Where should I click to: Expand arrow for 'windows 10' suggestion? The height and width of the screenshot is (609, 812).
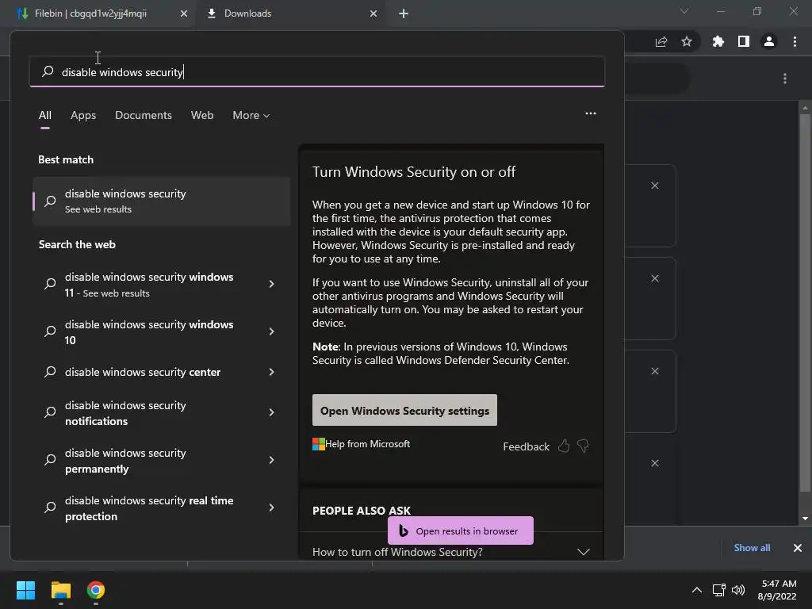tap(271, 331)
